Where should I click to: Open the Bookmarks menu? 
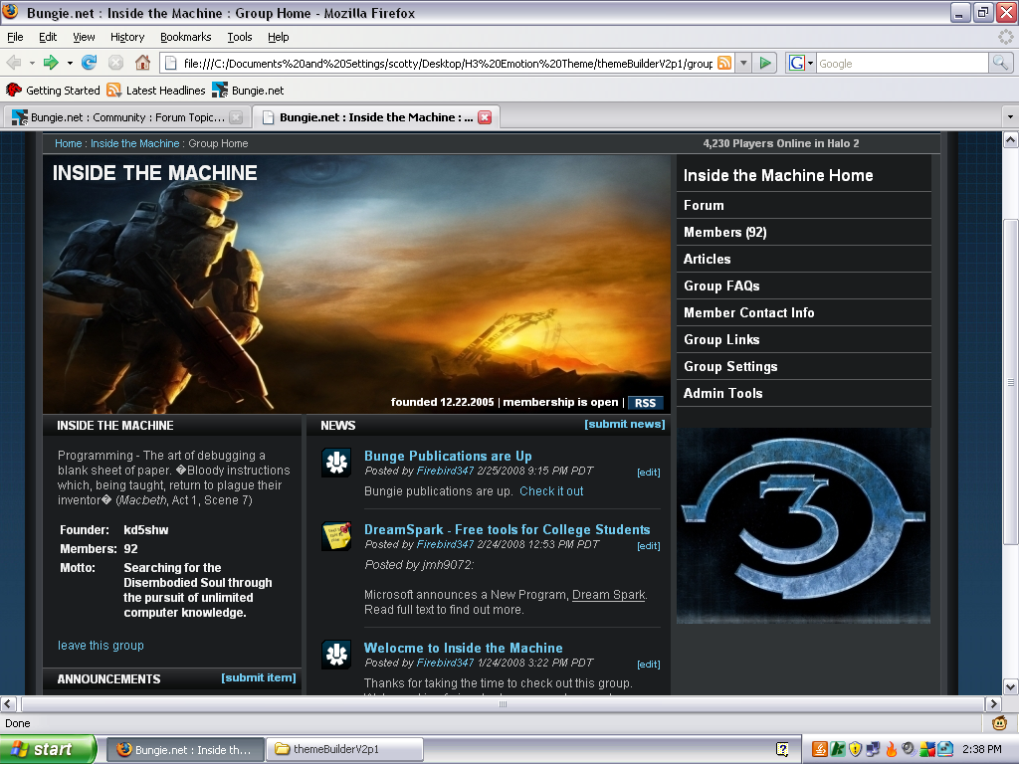point(185,37)
